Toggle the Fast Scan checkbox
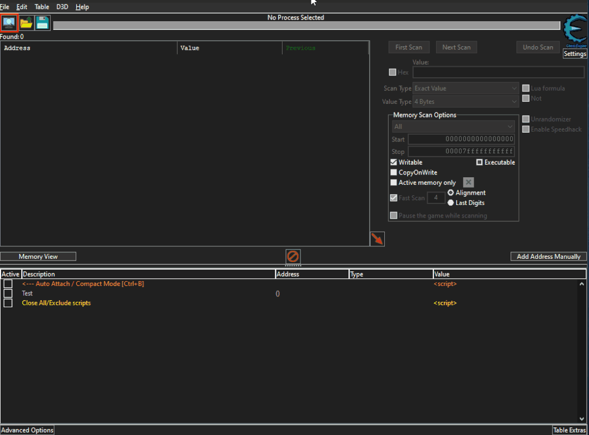The width and height of the screenshot is (589, 435). tap(394, 198)
